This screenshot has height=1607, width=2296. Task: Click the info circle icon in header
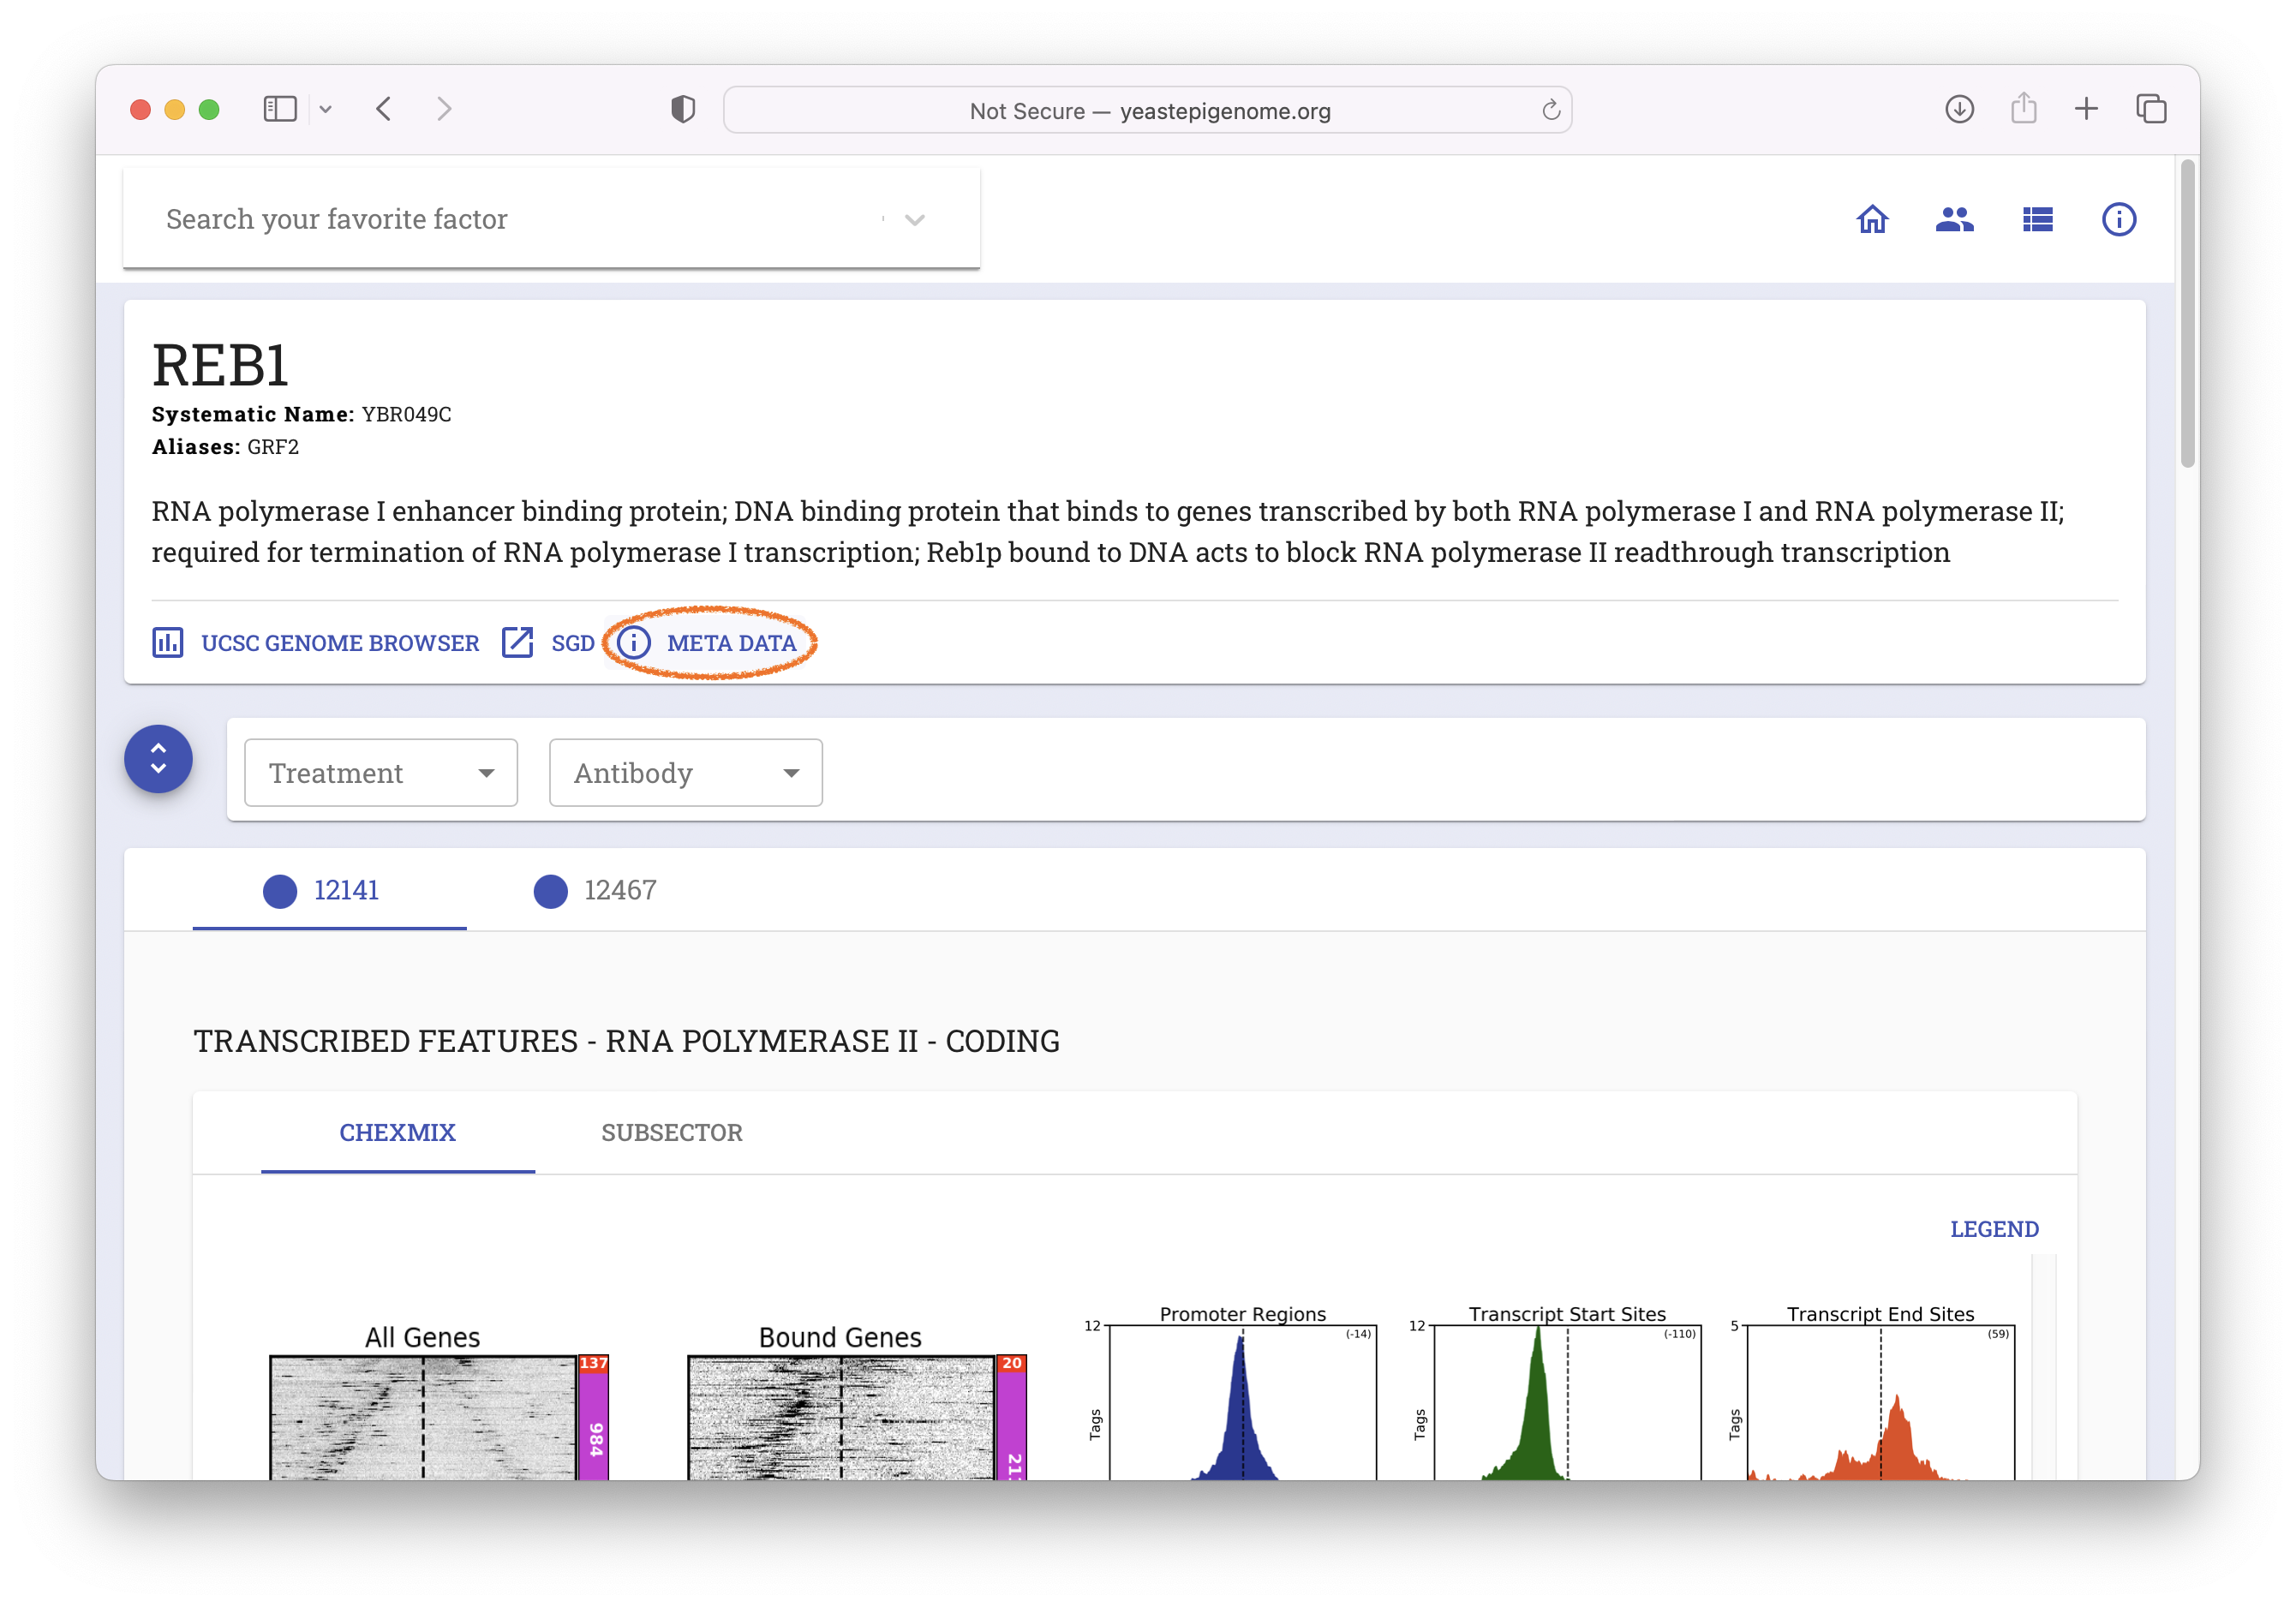point(2118,219)
